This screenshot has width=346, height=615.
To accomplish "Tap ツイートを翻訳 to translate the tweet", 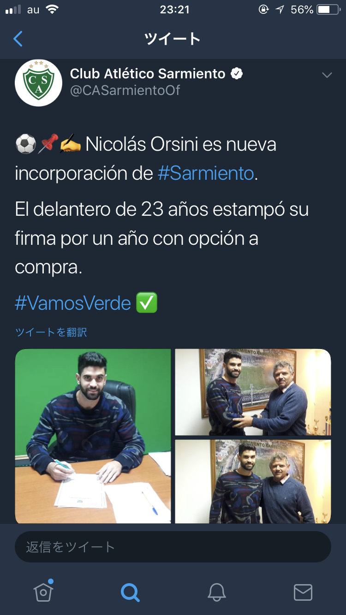I will [x=51, y=332].
